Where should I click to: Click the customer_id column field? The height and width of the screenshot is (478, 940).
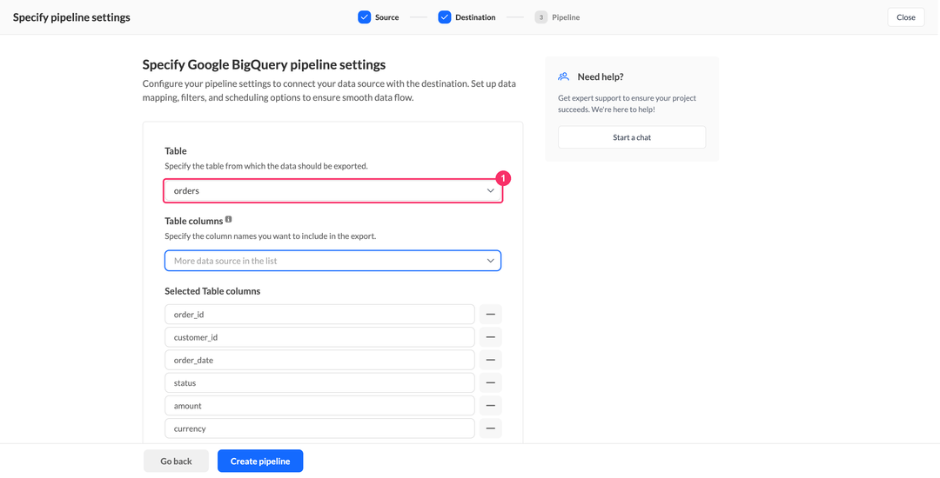319,337
